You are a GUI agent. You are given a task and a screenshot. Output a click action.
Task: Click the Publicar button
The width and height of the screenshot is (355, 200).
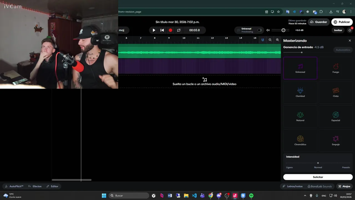point(342,22)
